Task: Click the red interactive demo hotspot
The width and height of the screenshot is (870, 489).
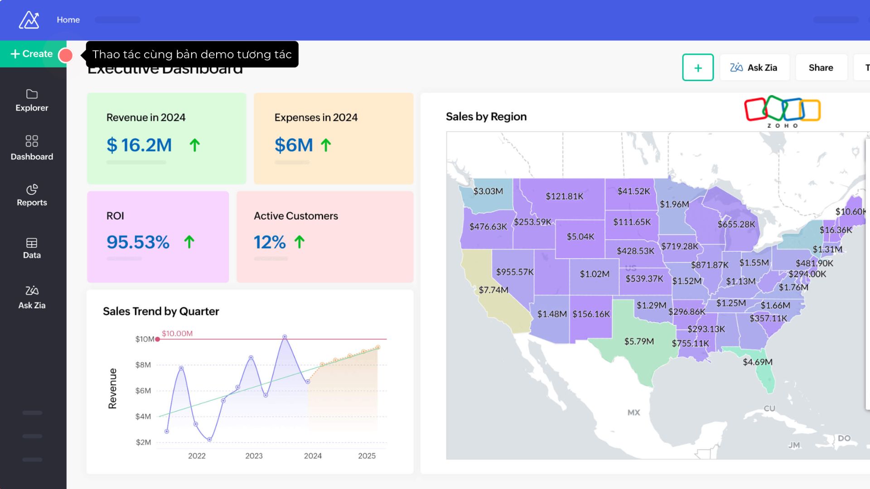Action: (66, 55)
